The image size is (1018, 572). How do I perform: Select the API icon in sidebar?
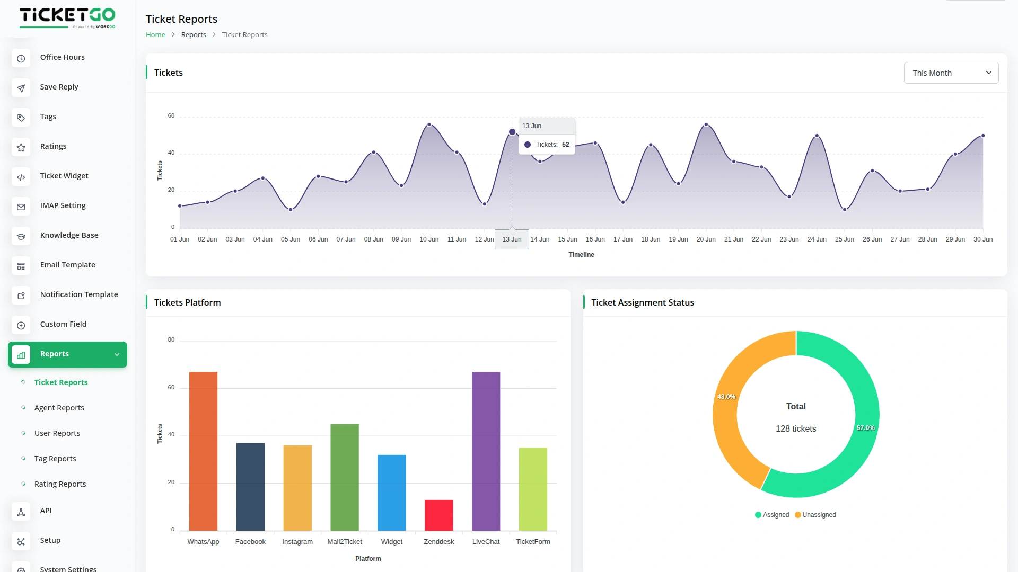point(21,512)
